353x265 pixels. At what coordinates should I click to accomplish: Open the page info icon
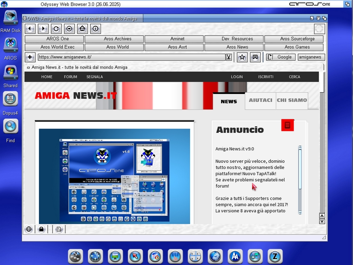[x=95, y=29]
